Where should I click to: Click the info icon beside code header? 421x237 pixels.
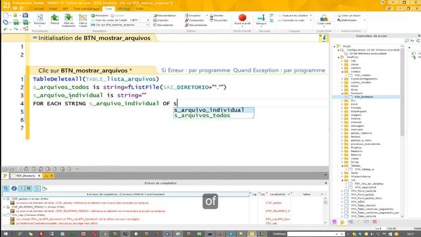[x=324, y=38]
